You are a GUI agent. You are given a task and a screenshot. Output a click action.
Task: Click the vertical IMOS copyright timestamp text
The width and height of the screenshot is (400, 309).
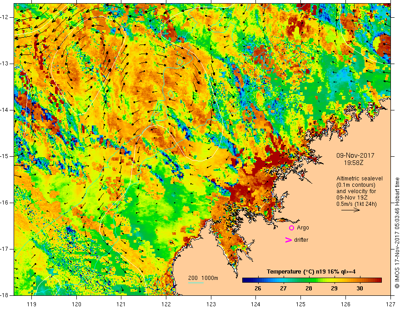(x=397, y=233)
